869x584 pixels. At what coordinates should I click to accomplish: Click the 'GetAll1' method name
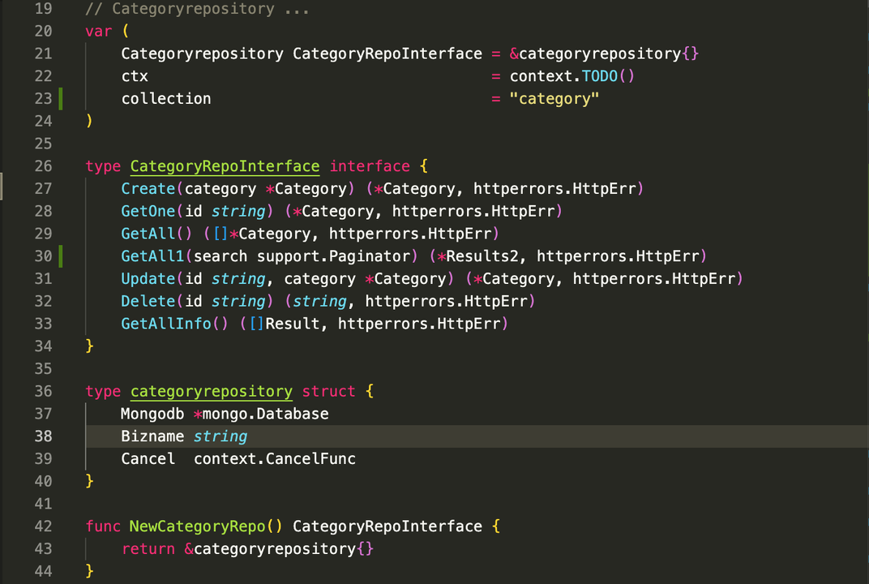pos(152,256)
